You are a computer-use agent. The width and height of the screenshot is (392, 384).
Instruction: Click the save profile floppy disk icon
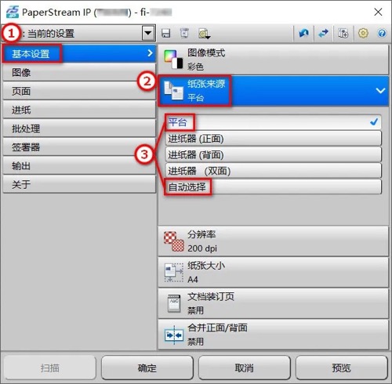pyautogui.click(x=166, y=34)
